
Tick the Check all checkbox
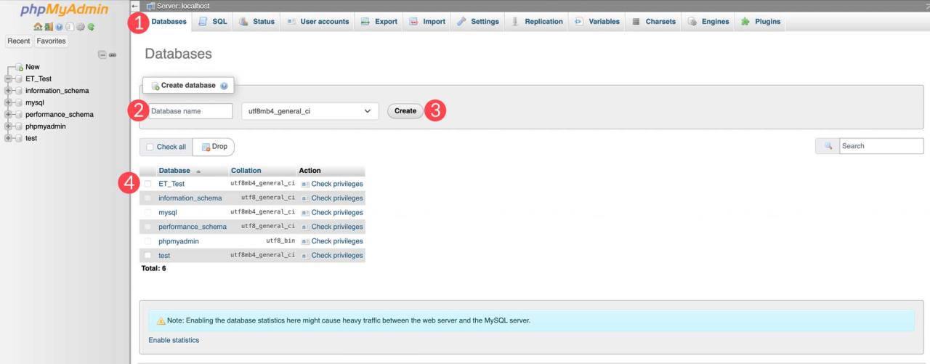[150, 147]
